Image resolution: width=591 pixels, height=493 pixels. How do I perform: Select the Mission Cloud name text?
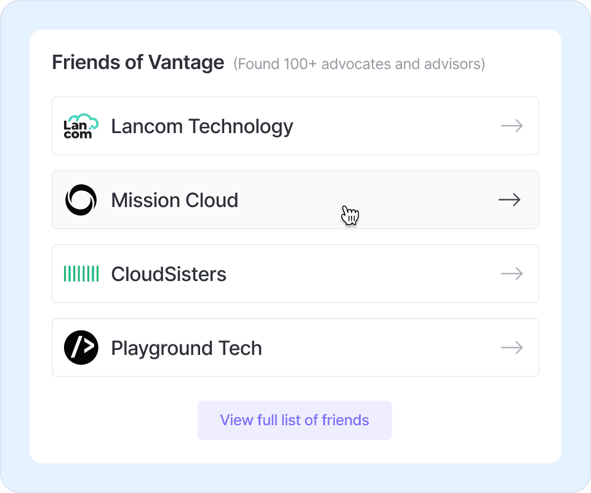[174, 200]
